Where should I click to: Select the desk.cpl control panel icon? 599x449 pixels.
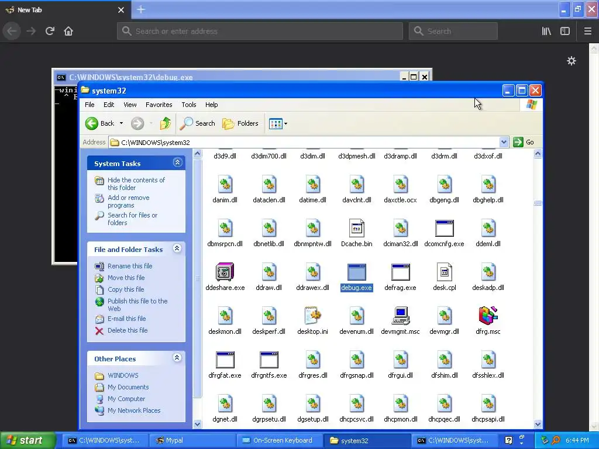click(445, 272)
